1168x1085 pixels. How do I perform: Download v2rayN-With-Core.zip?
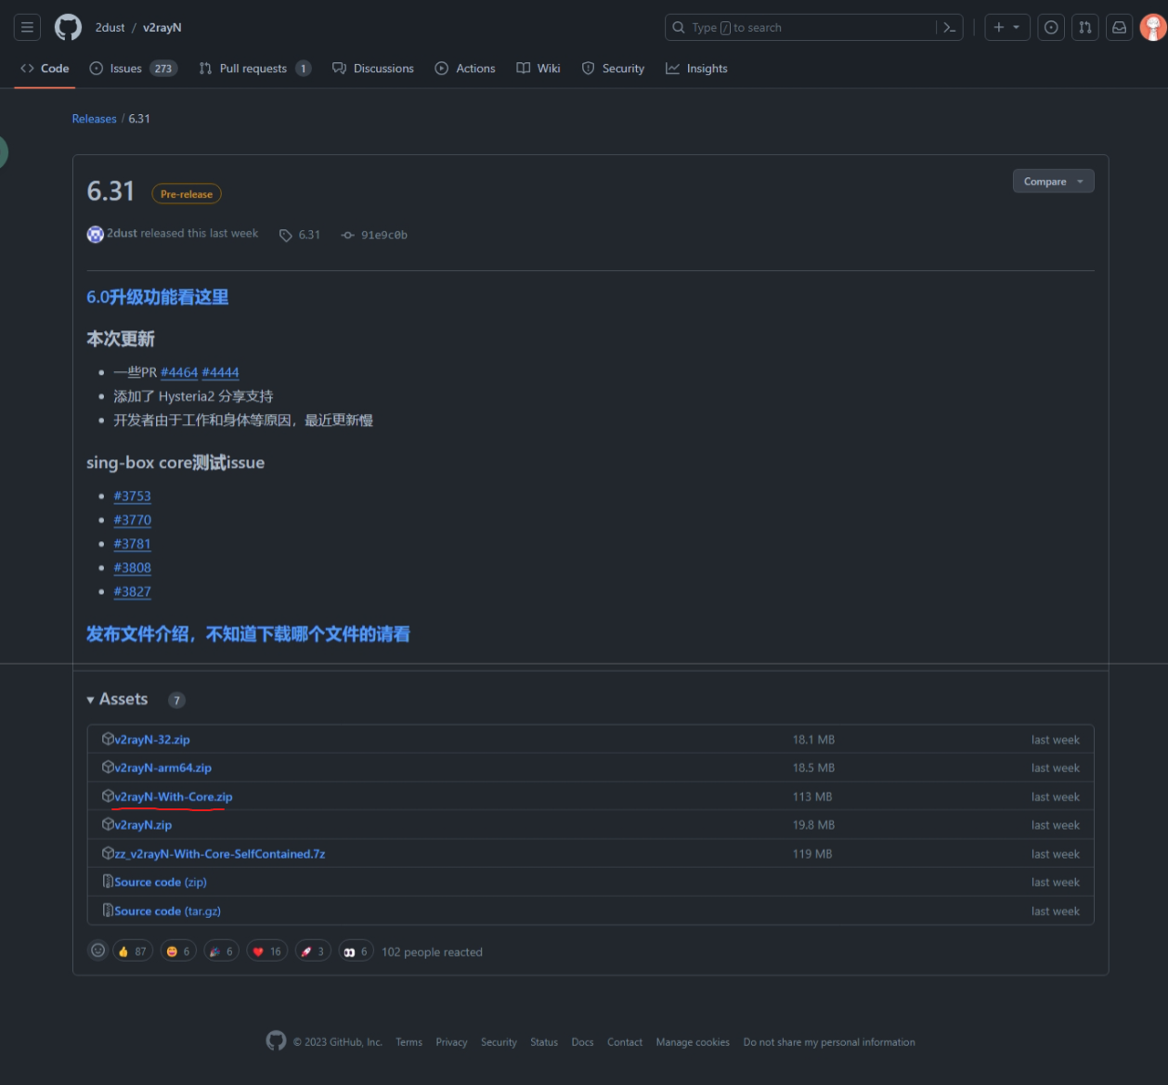tap(174, 796)
